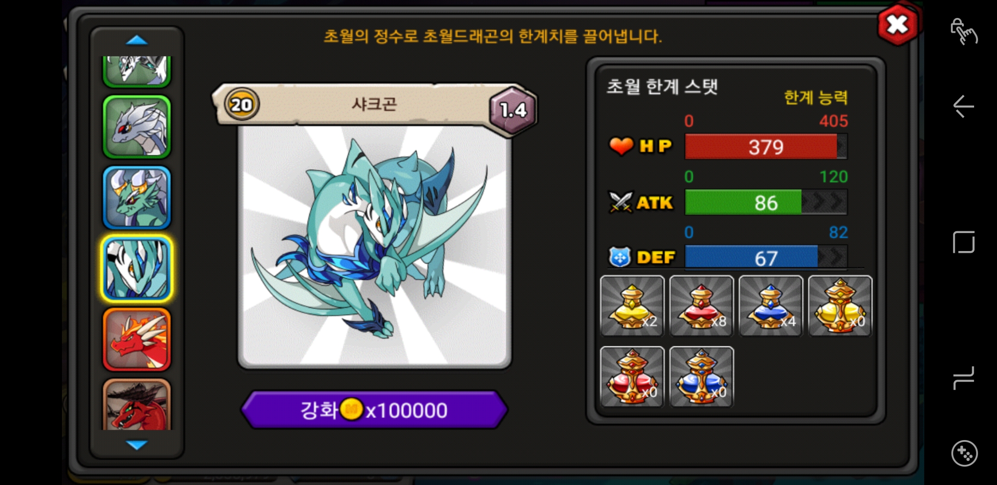
Task: Choose the highlighted 샤크곤 dragon thumbnail
Action: [x=137, y=269]
